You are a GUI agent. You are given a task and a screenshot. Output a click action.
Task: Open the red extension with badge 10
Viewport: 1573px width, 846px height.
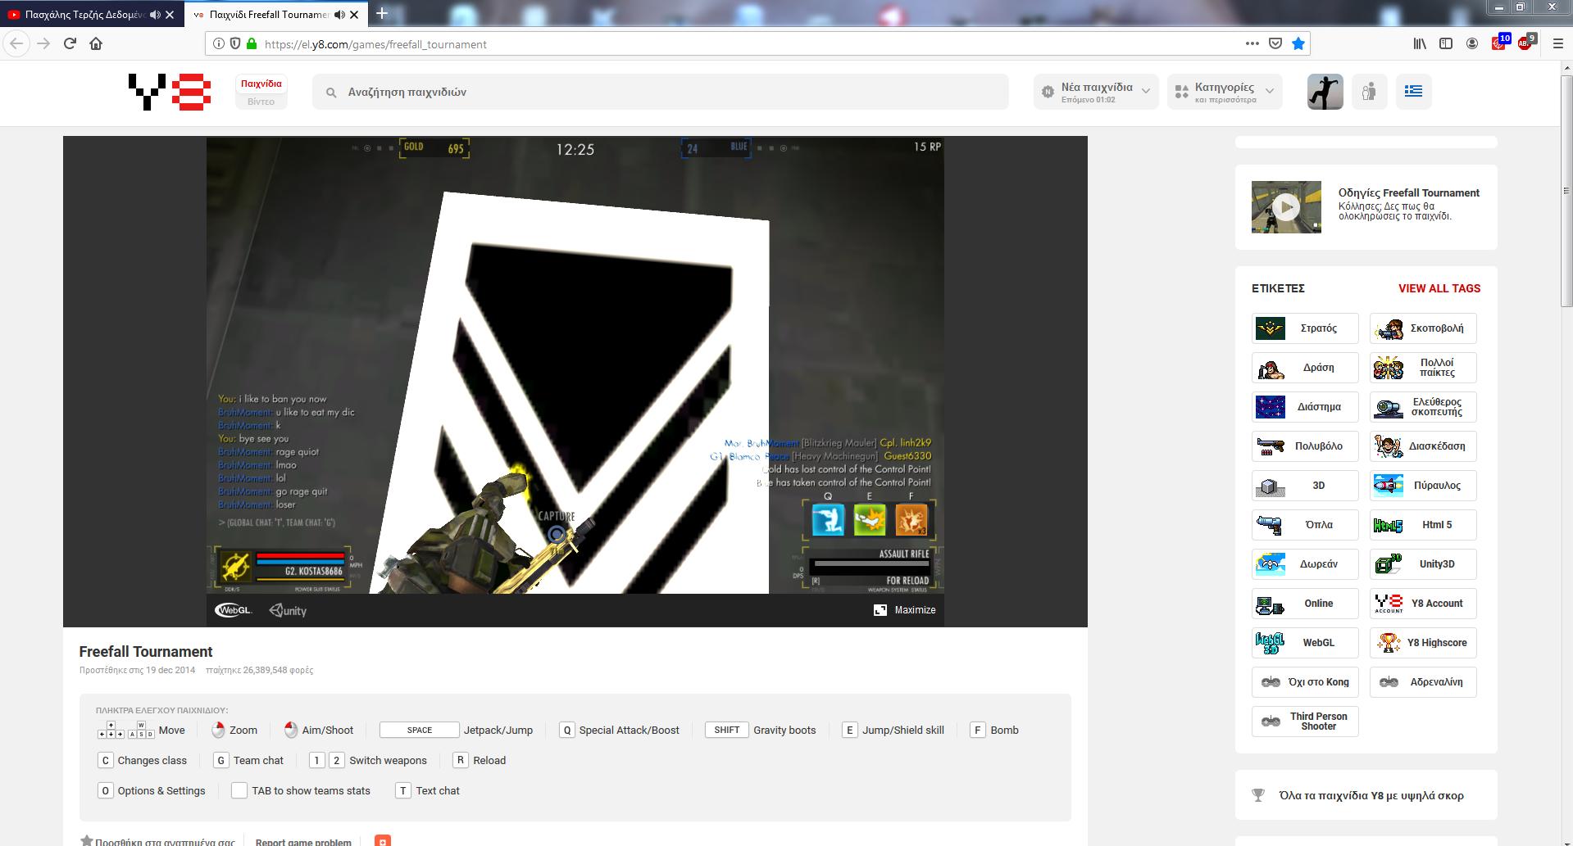(1499, 43)
